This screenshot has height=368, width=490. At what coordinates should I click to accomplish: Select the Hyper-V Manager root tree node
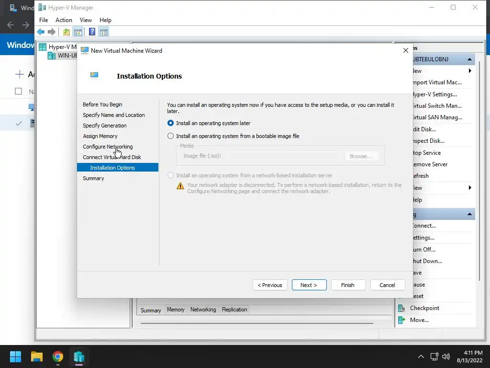pos(57,47)
